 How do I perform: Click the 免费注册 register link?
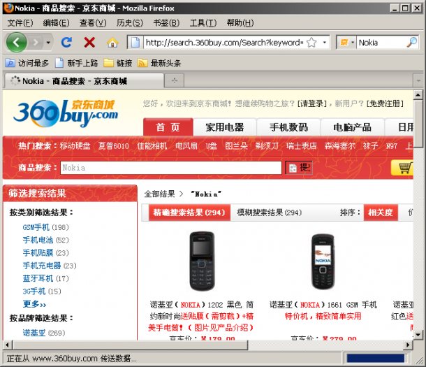tap(385, 103)
